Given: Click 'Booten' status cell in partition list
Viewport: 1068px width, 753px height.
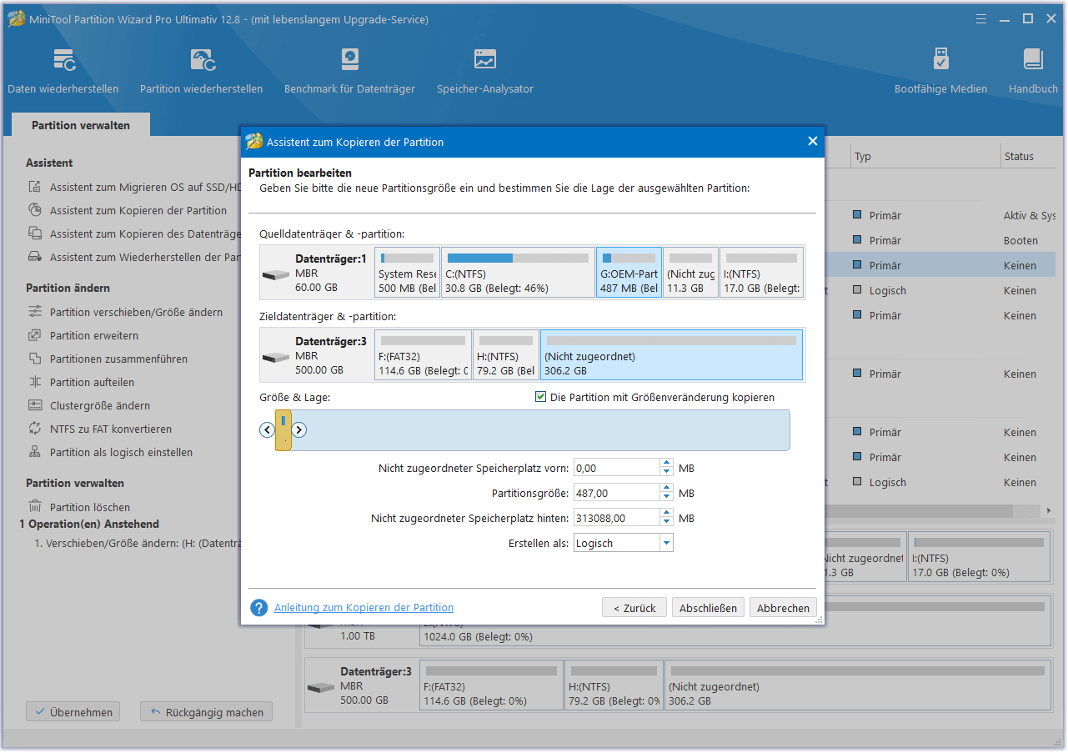Looking at the screenshot, I should (1020, 241).
